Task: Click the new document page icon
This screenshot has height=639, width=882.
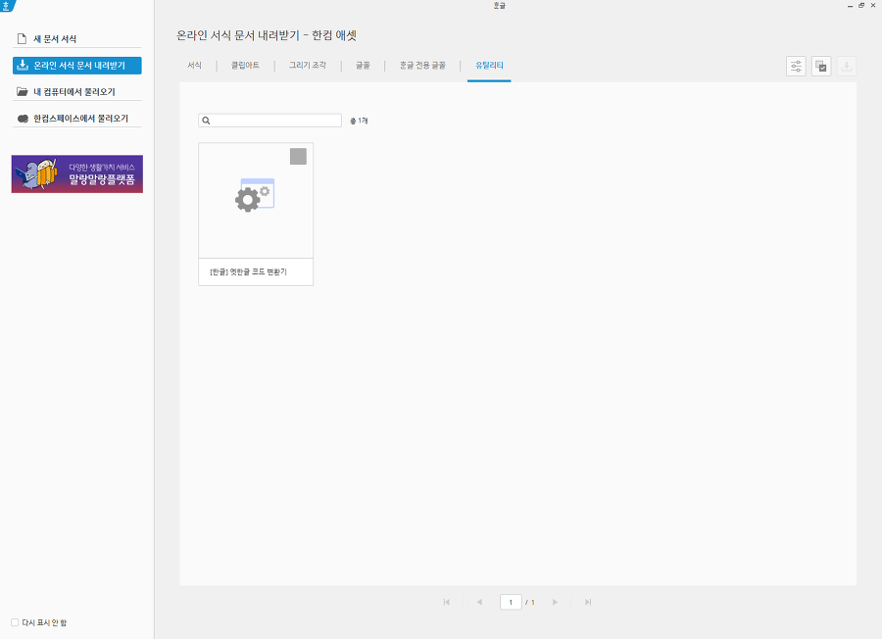Action: pyautogui.click(x=22, y=39)
